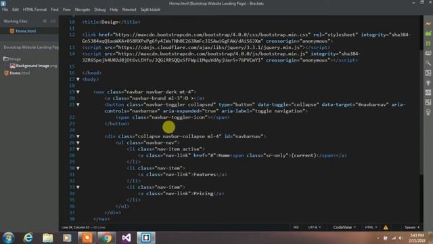Viewport: 433px width, 244px height.
Task: Click the word Features on line 31
Action: coord(204,175)
